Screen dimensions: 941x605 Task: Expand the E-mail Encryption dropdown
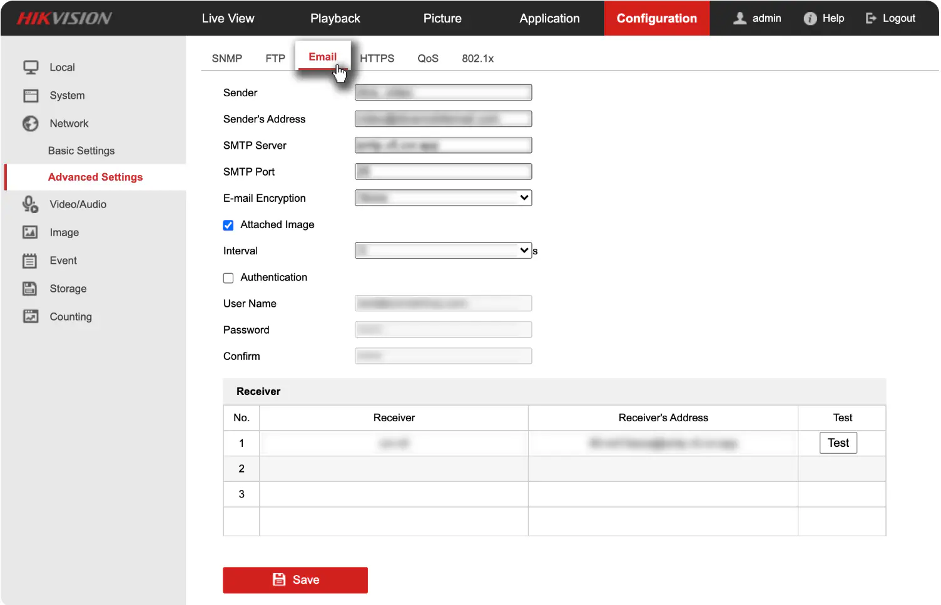pos(443,198)
